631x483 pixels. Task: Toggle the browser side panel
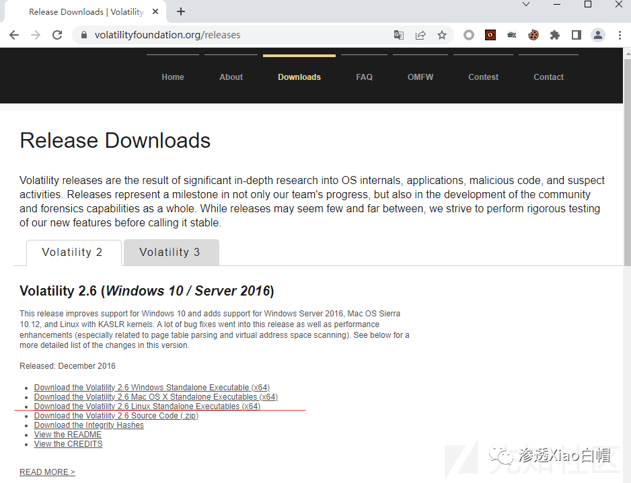click(577, 35)
